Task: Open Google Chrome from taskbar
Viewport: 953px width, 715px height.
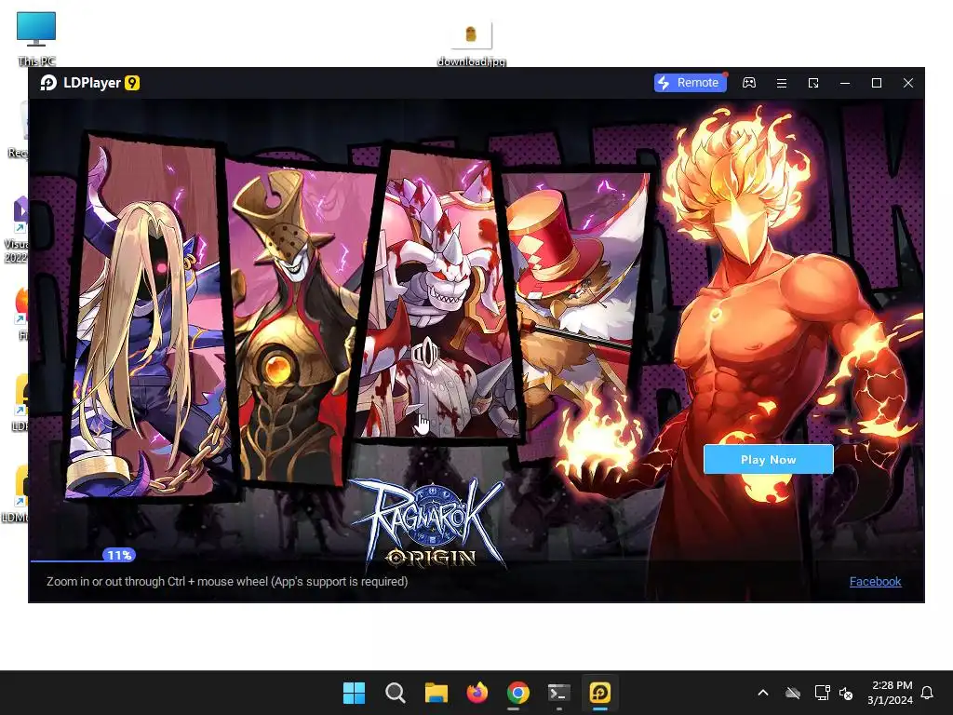Action: point(517,693)
